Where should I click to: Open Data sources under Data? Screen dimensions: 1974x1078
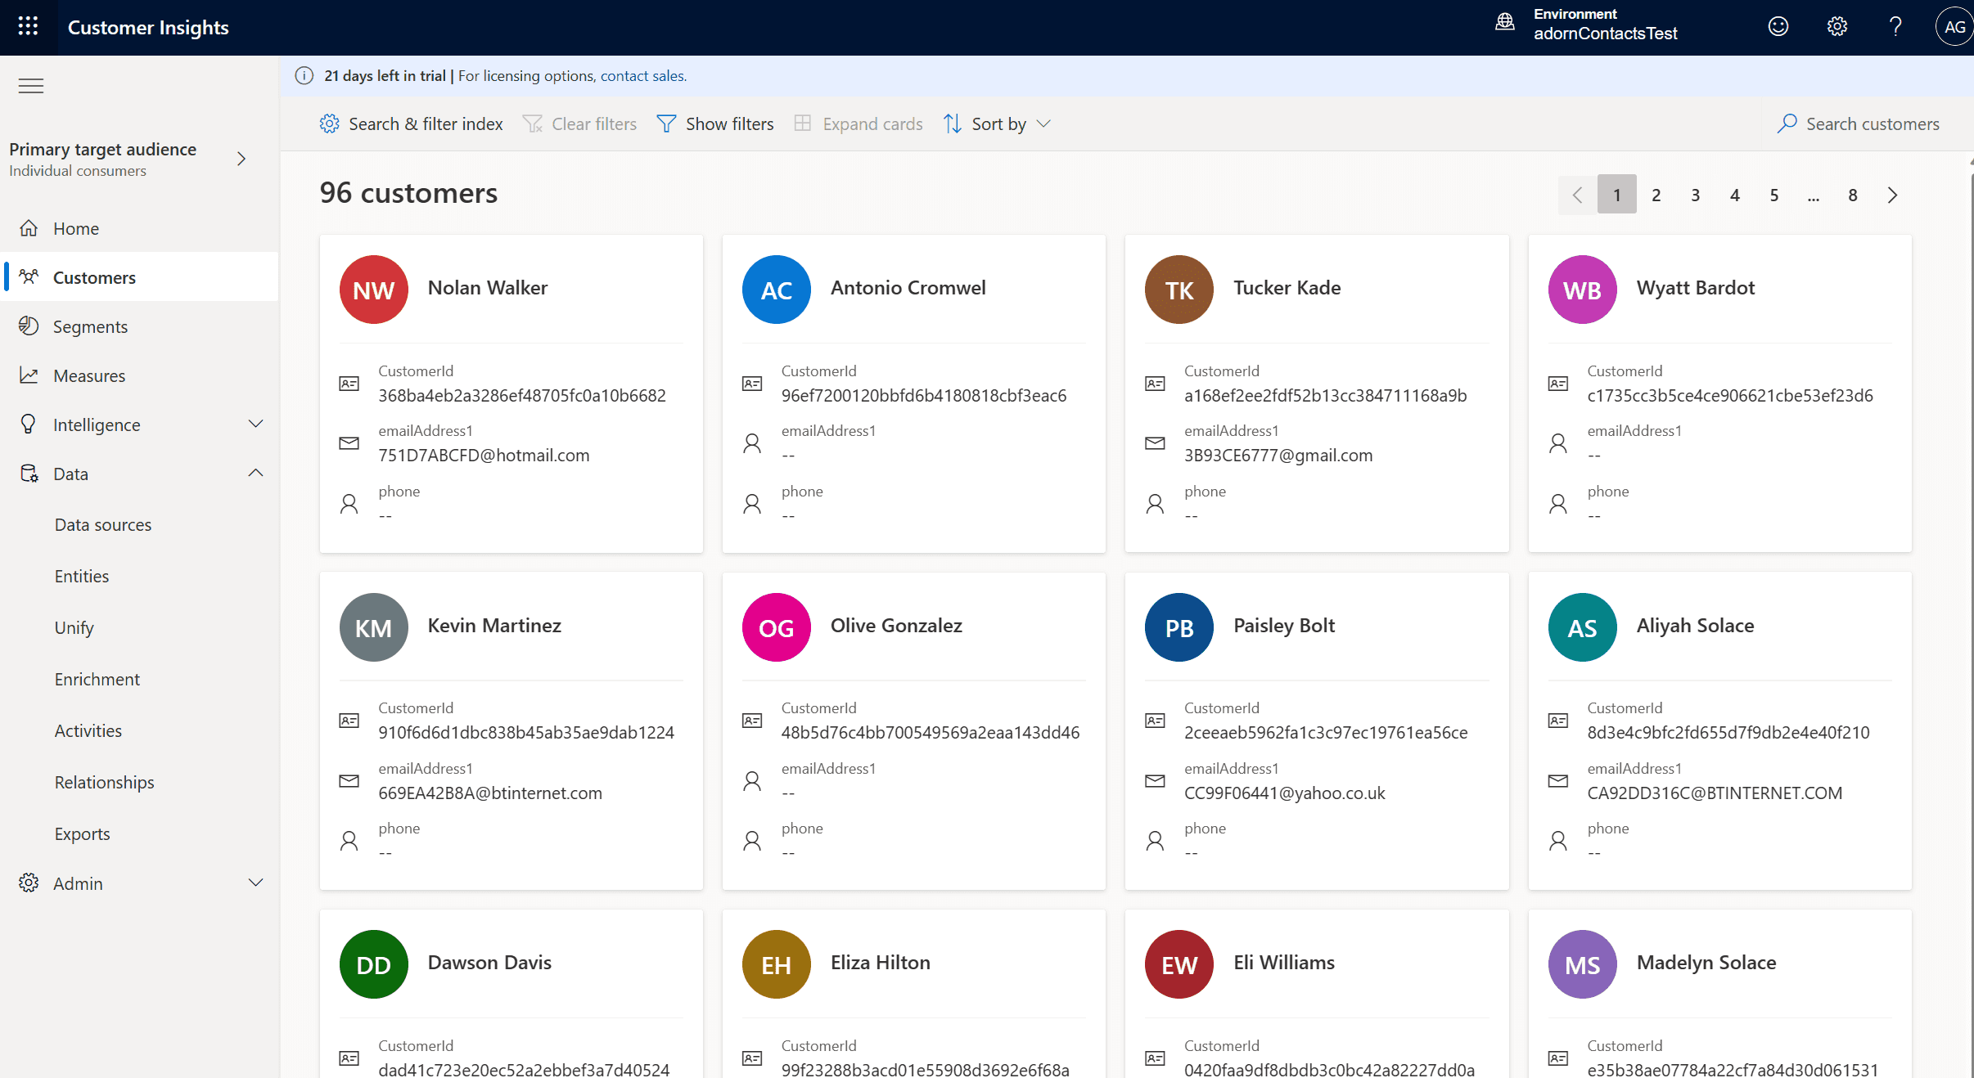103,524
